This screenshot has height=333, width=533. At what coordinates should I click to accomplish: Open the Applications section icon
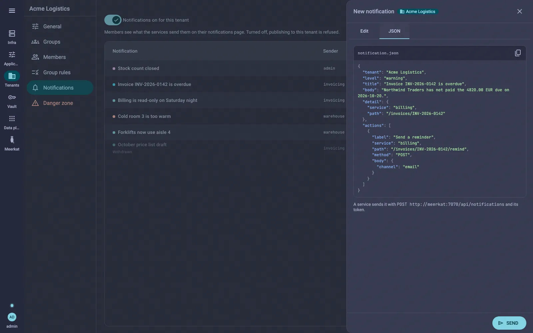(12, 55)
